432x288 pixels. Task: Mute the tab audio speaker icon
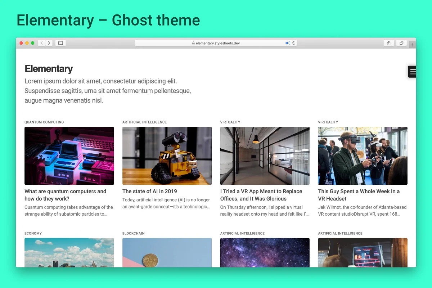pos(287,43)
